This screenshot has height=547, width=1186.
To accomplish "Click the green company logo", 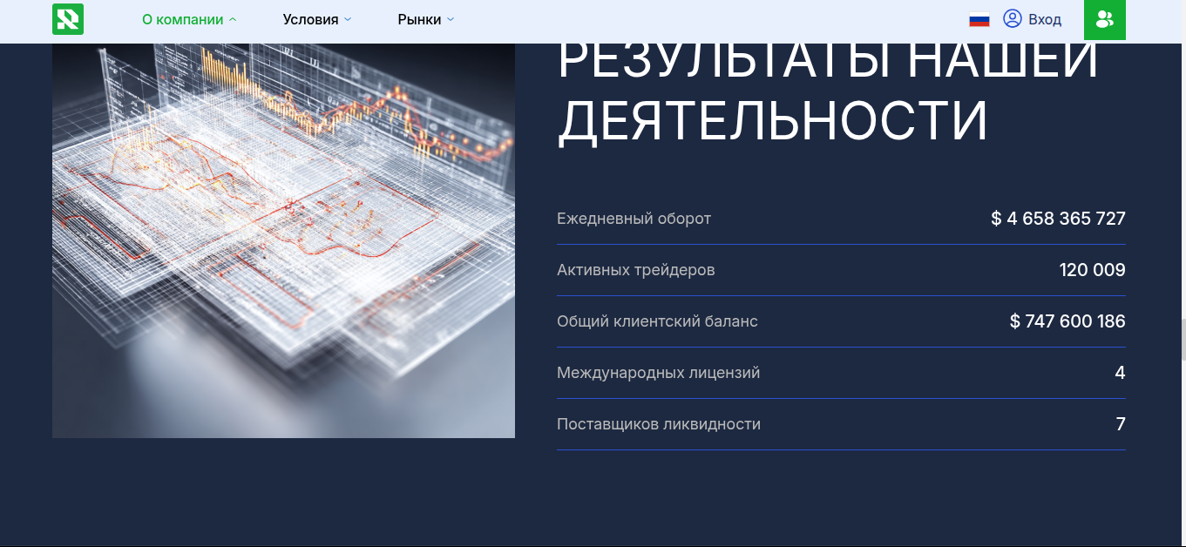I will click(68, 19).
